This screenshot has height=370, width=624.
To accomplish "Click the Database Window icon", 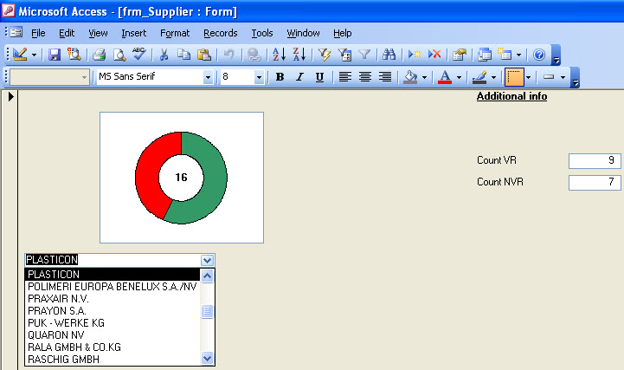I will coord(485,55).
